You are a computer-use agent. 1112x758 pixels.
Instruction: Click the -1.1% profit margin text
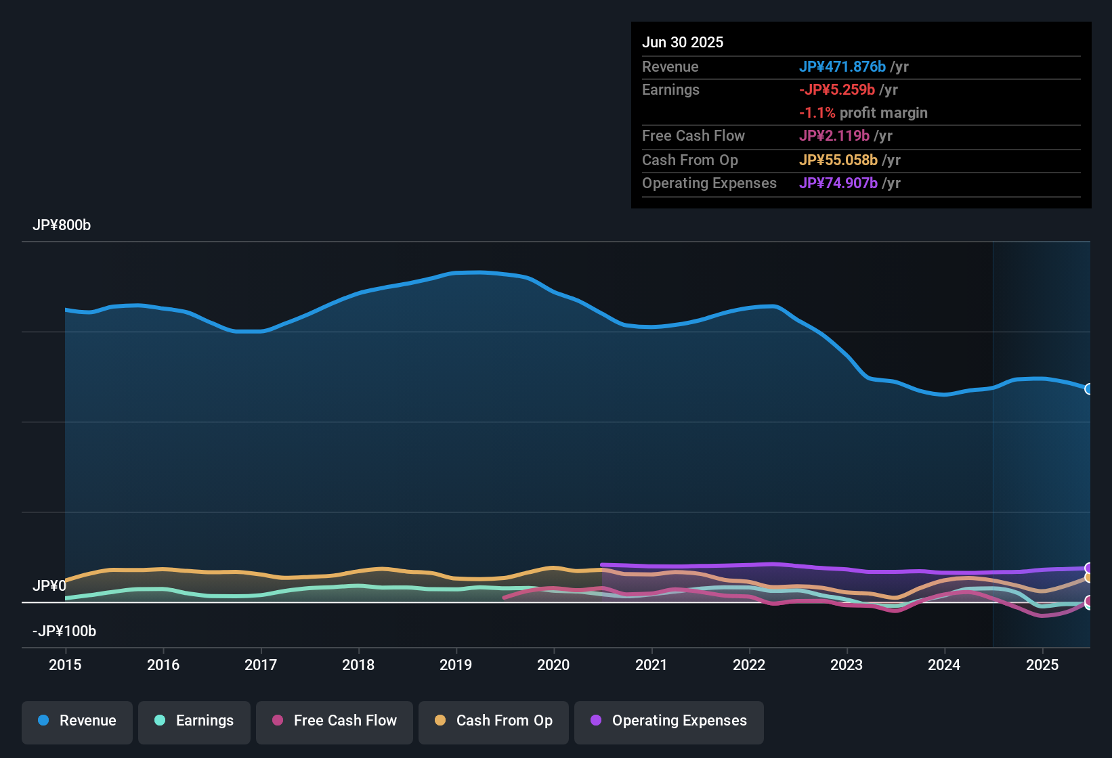click(x=863, y=113)
